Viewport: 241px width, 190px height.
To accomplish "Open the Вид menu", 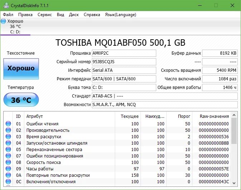I will coord(60,15).
